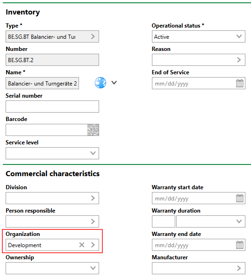Viewport: 251px width, 278px height.
Task: Expand language chevron next to globe
Action: pyautogui.click(x=114, y=83)
